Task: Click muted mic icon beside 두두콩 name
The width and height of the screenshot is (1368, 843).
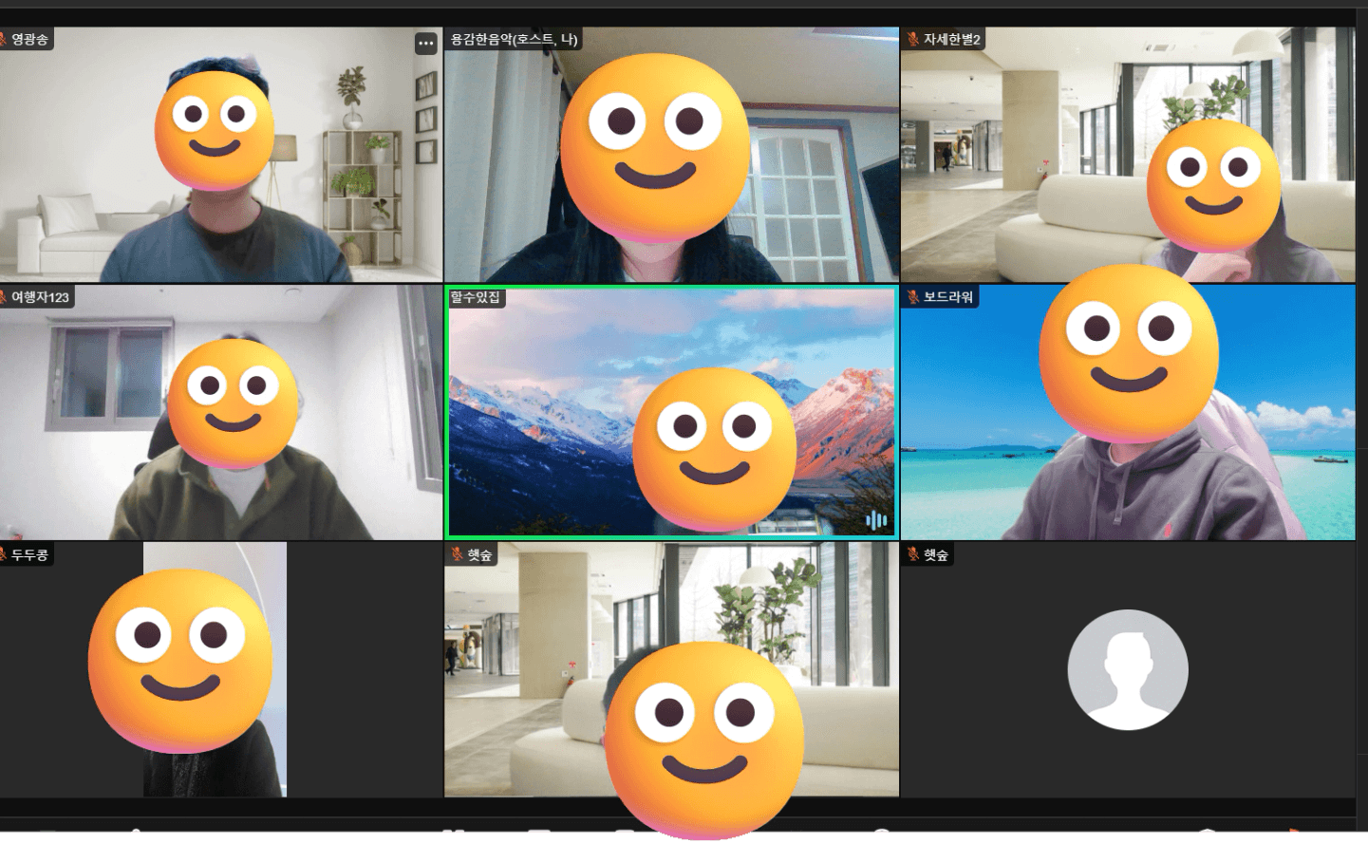Action: 3,554
